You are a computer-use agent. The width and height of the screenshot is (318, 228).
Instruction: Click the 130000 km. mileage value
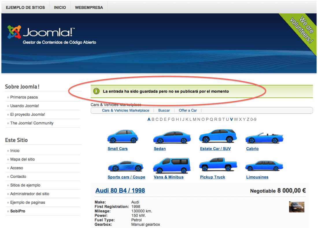tap(142, 211)
